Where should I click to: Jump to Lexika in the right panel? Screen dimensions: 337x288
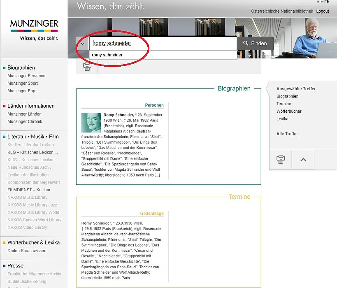(282, 118)
